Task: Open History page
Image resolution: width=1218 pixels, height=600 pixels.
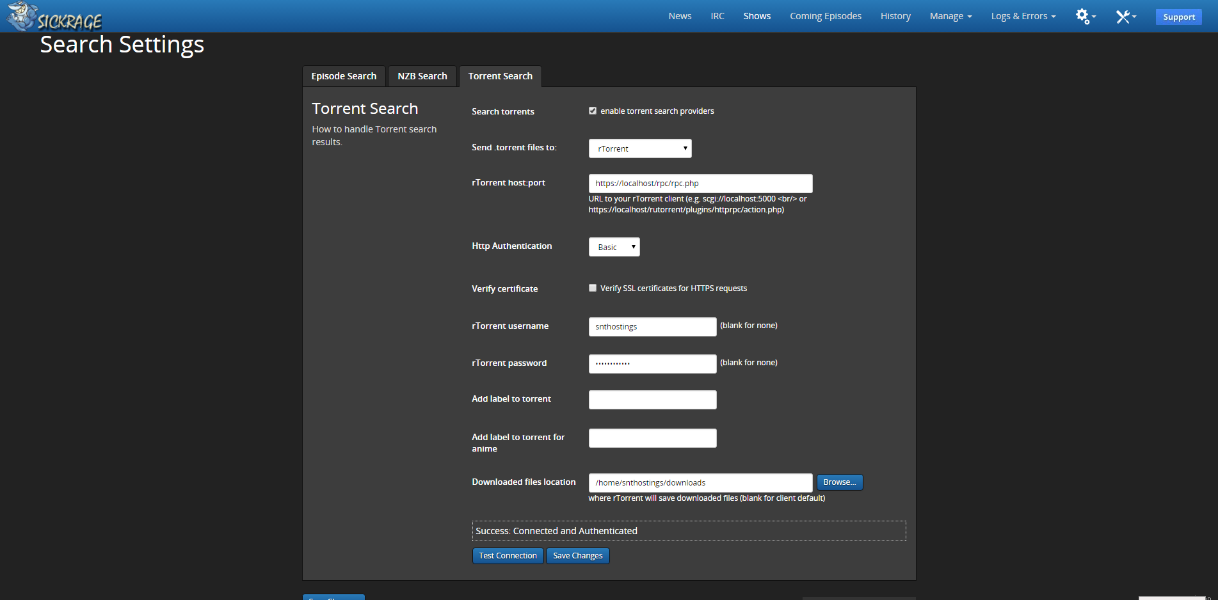Action: (895, 16)
